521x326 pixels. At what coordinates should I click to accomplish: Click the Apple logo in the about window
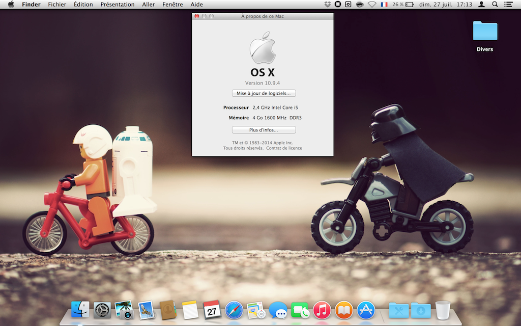point(263,47)
